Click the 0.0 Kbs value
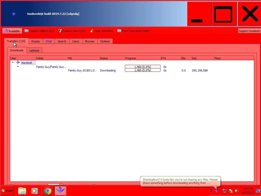The width and height of the screenshot is (261, 196). pyautogui.click(x=184, y=70)
